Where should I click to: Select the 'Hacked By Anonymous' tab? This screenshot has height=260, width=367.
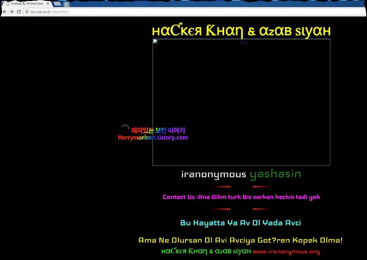[x=27, y=4]
